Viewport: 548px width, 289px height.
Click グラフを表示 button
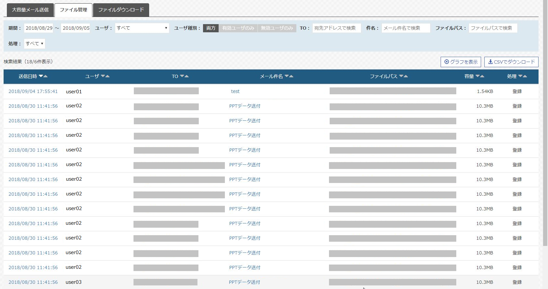[461, 62]
